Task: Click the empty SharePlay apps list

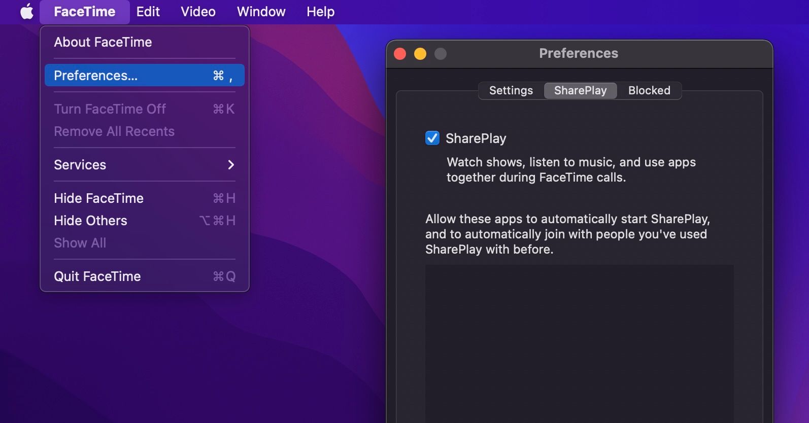Action: pyautogui.click(x=580, y=344)
